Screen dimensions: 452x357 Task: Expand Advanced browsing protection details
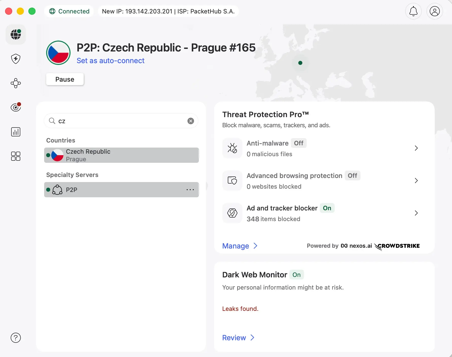pos(416,181)
